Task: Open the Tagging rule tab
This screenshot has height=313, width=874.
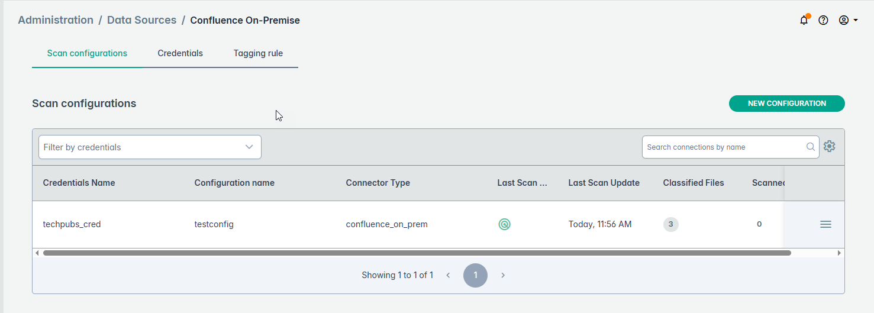Action: point(258,53)
